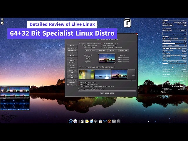Screen dimensions: 188x141
Task: Open the pictures icon in the dock
Action: [x=91, y=121]
